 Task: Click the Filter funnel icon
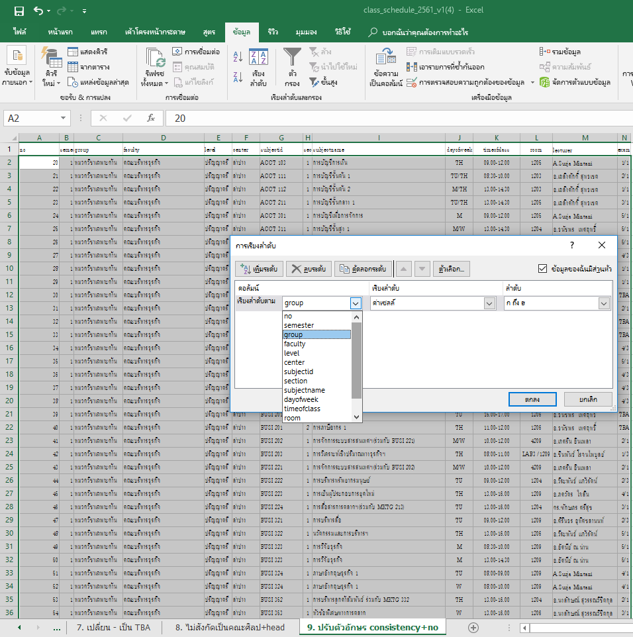pyautogui.click(x=292, y=58)
